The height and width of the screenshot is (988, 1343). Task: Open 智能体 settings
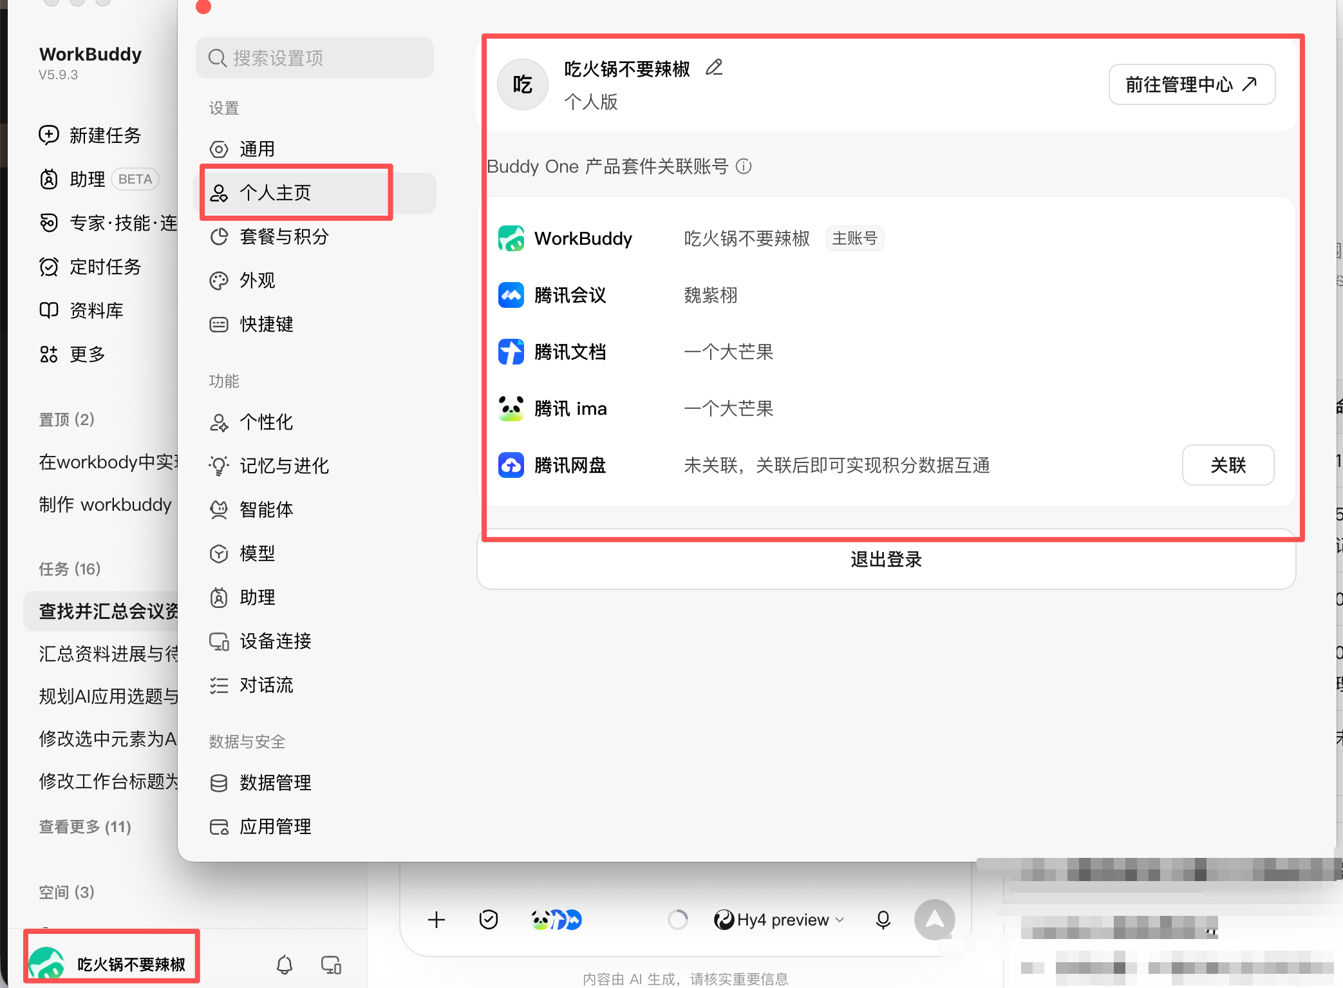point(315,509)
